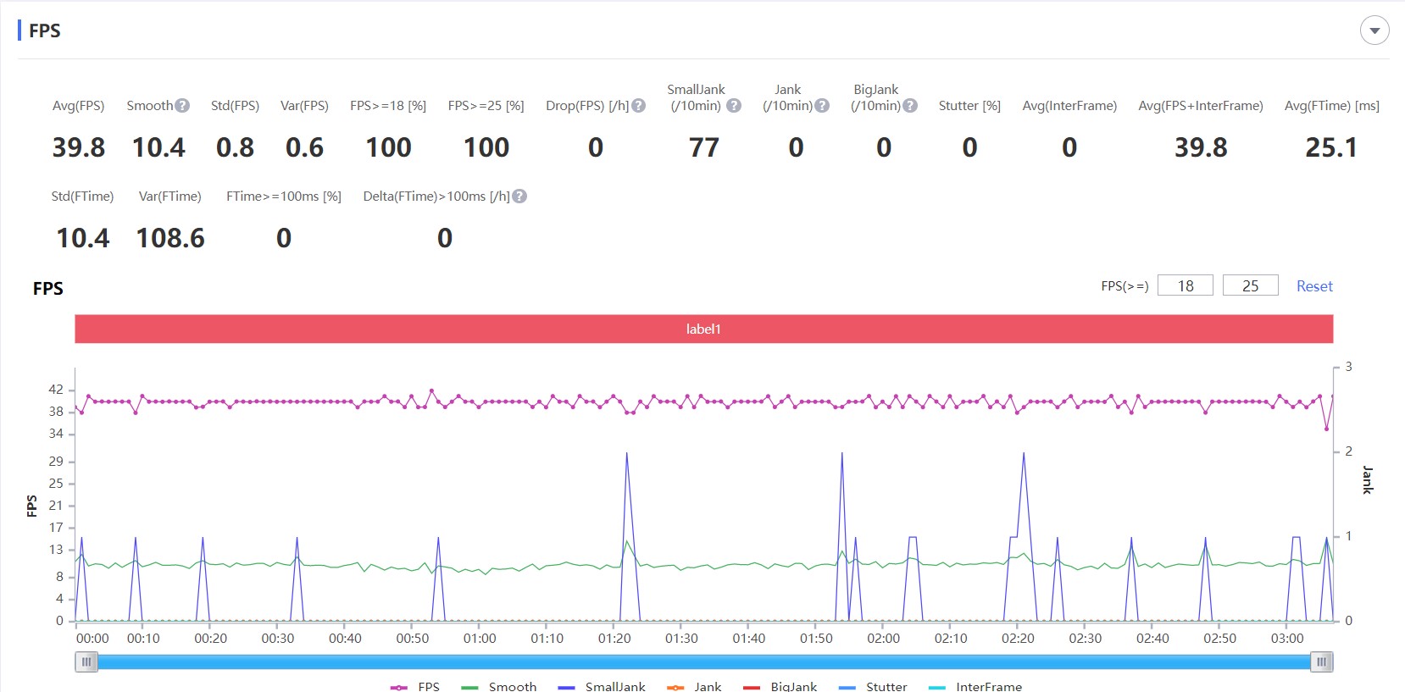
Task: Click help icon beside Drop(FPS) [/h]
Action: coord(639,106)
